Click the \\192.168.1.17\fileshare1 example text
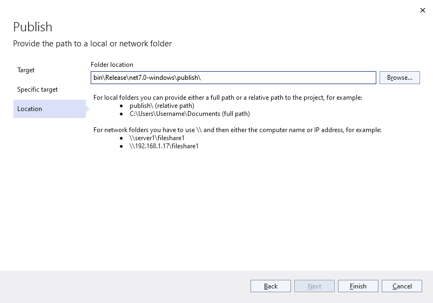This screenshot has width=433, height=303. pos(164,146)
